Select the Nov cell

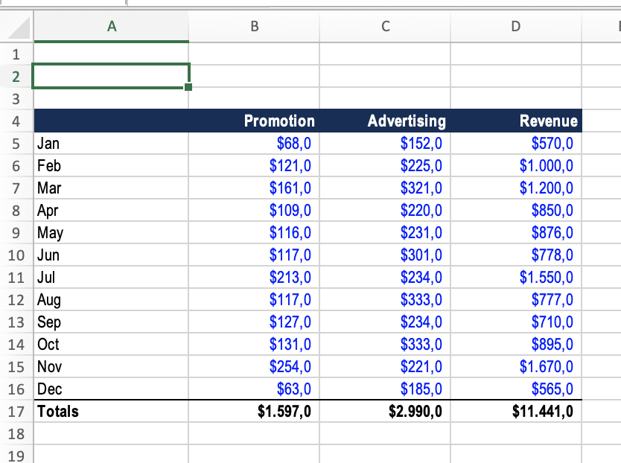(x=111, y=366)
